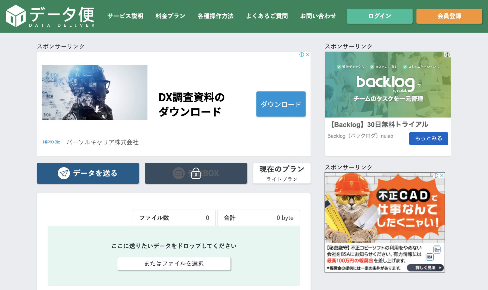Viewport: 488px width, 290px height.
Task: Click the info triangle icon on the Backlog ad
Action: (447, 54)
